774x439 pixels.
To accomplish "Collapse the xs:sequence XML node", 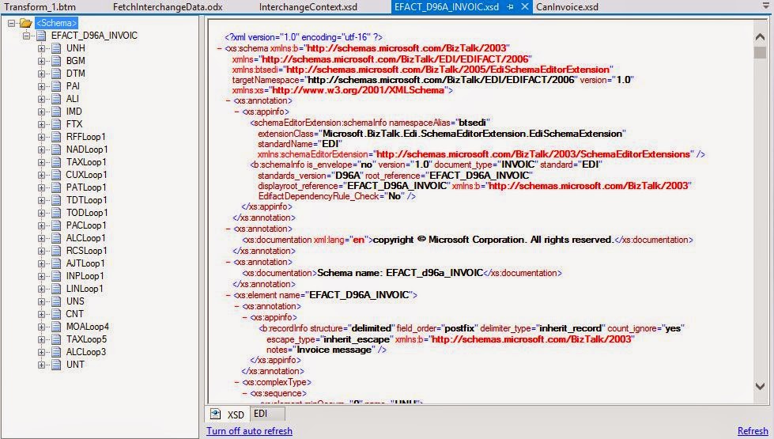I will (244, 394).
